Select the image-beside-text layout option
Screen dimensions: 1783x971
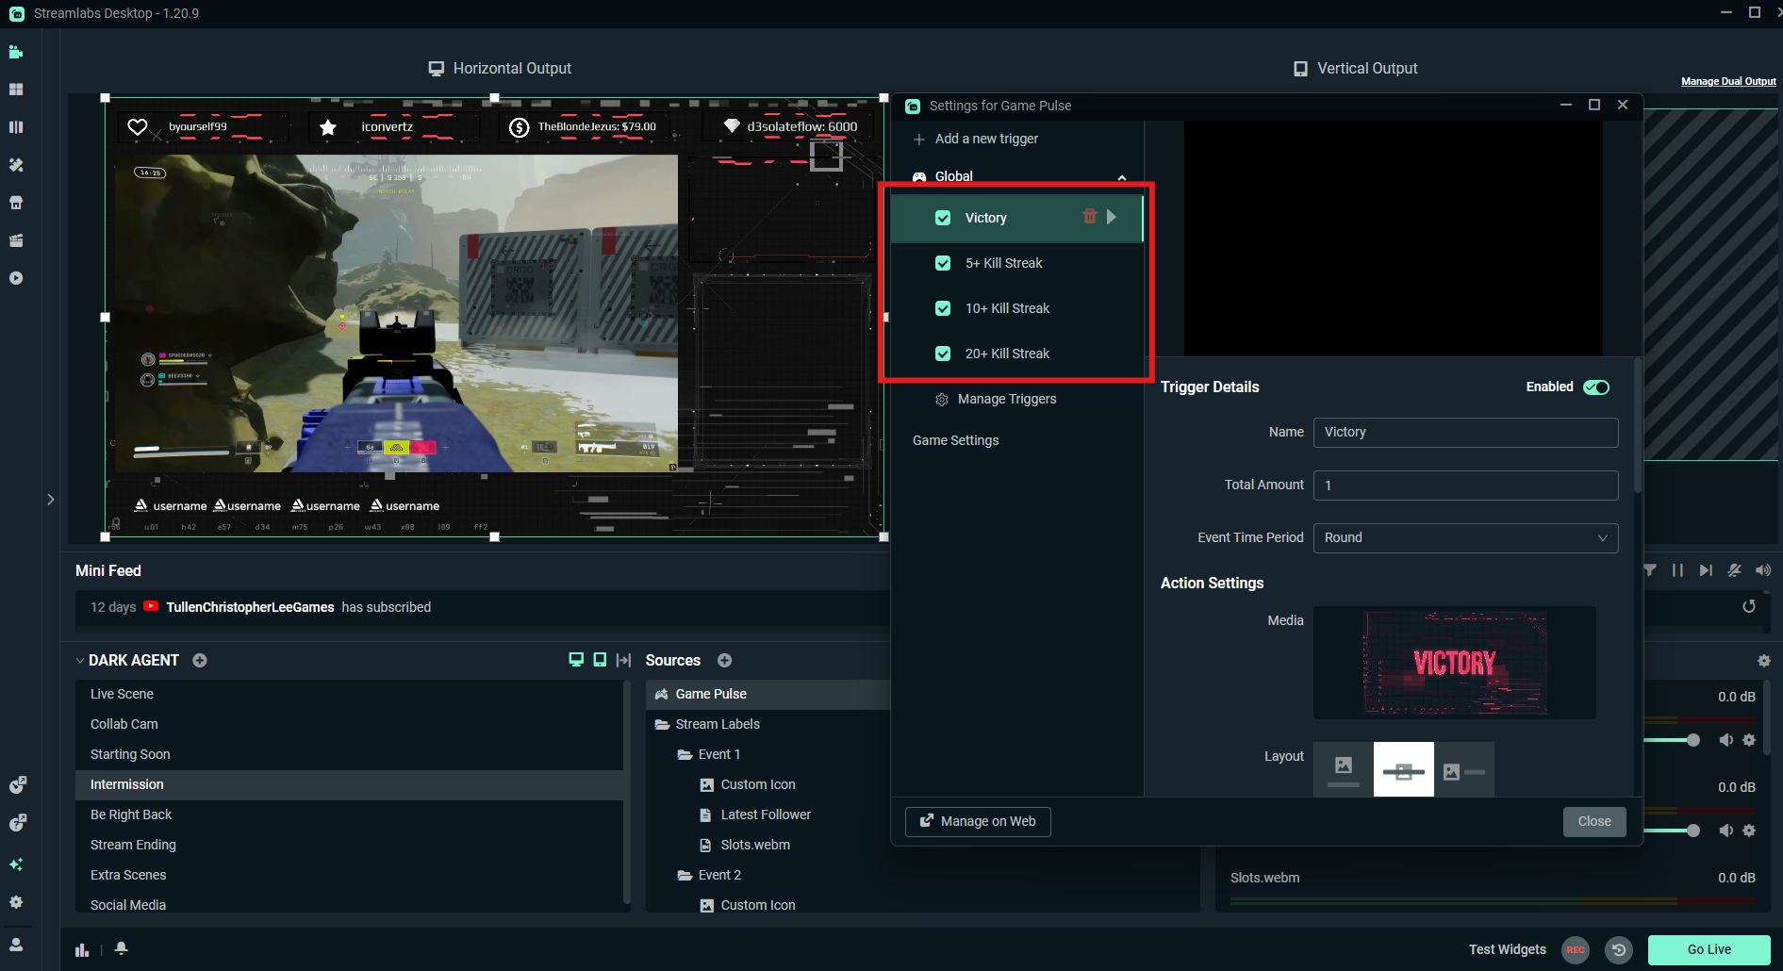pyautogui.click(x=1464, y=769)
